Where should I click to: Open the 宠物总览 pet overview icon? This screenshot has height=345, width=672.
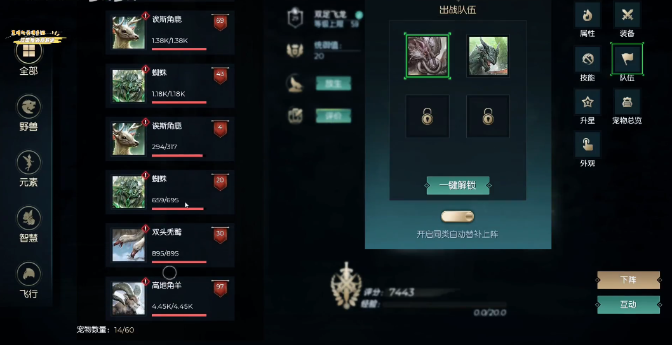coord(627,102)
